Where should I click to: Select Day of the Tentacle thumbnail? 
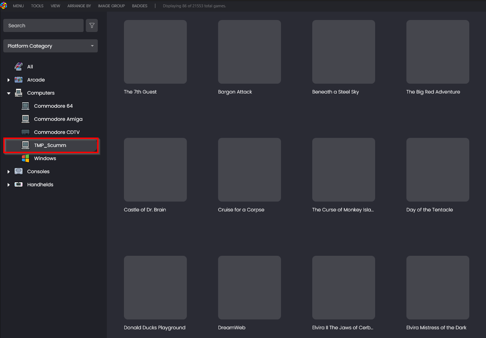(x=438, y=170)
